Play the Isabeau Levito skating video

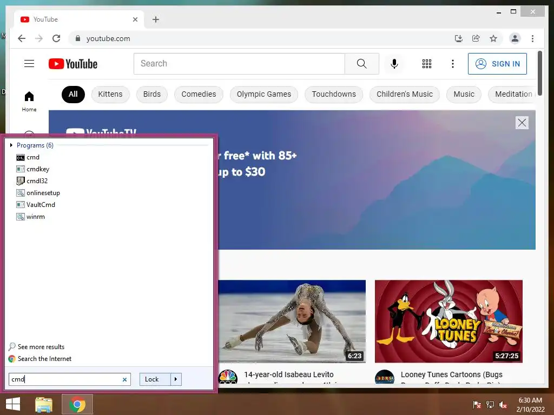(292, 321)
